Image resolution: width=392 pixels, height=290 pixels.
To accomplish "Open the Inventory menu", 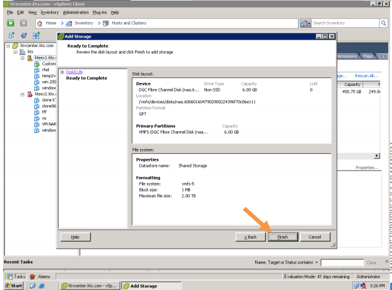I will pos(50,12).
